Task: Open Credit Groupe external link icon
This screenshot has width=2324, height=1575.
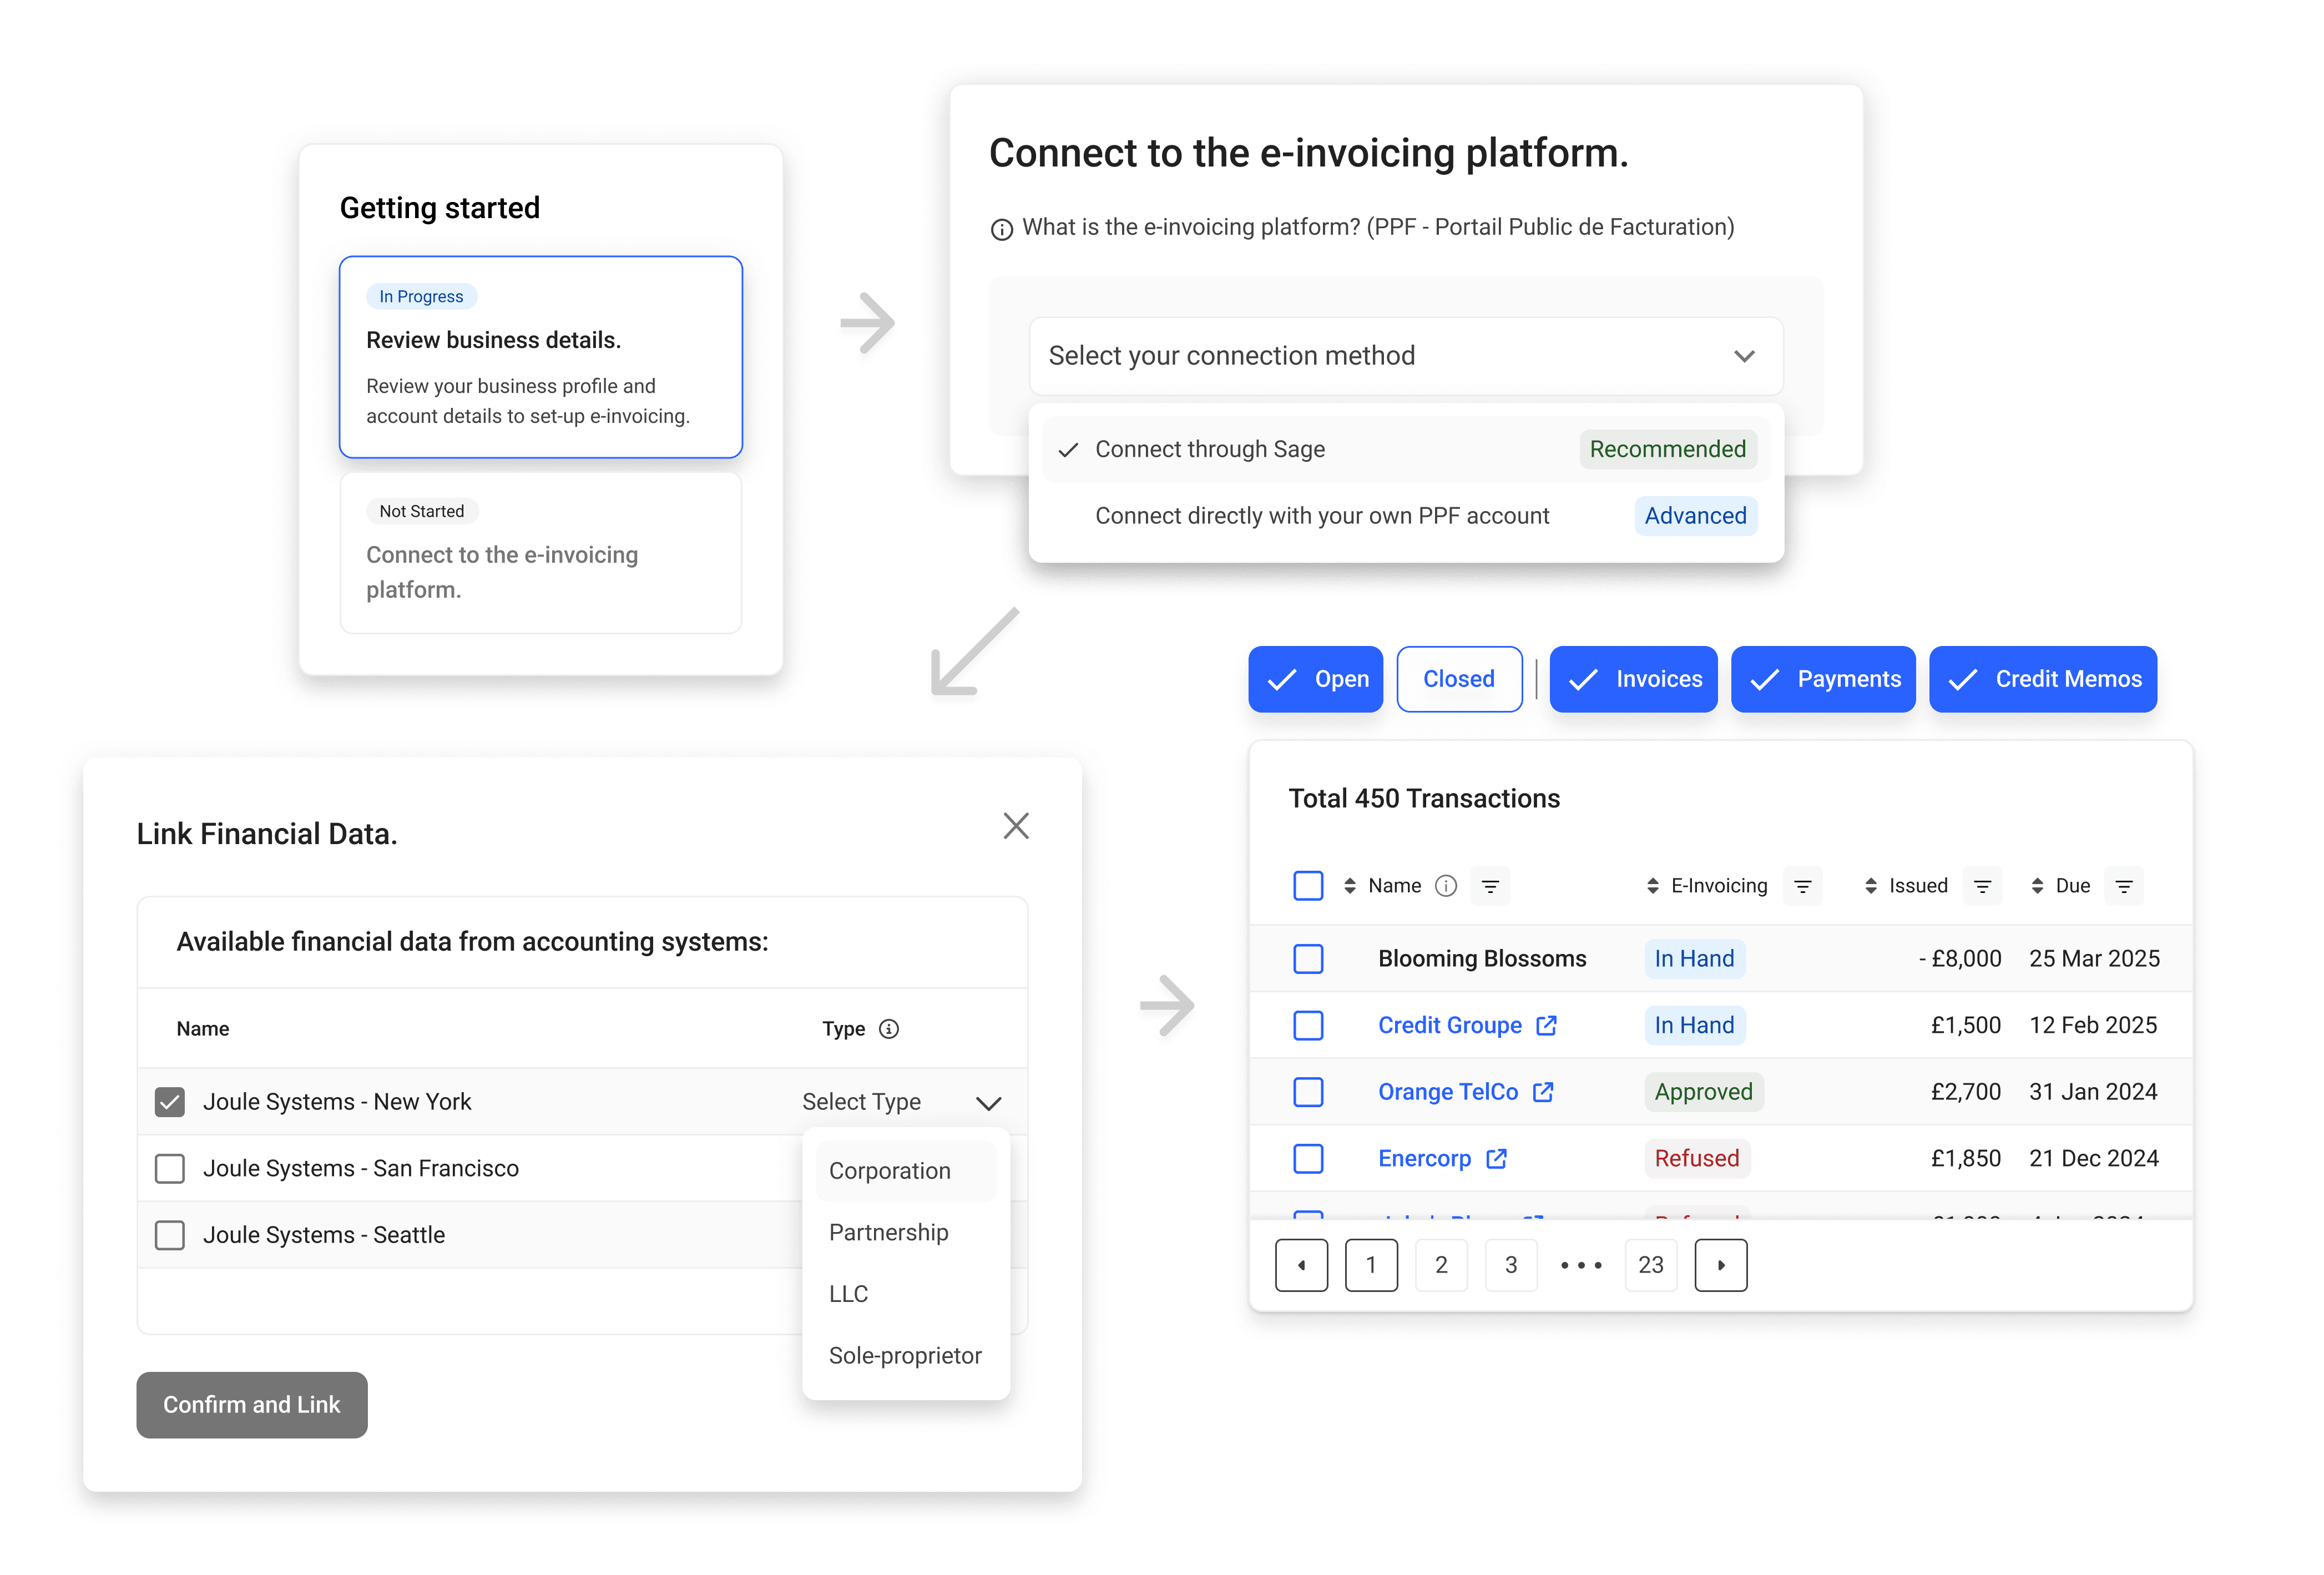Action: click(x=1546, y=1025)
